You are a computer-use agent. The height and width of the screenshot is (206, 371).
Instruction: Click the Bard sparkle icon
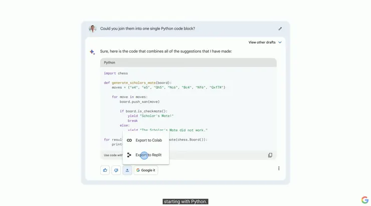pos(92,52)
